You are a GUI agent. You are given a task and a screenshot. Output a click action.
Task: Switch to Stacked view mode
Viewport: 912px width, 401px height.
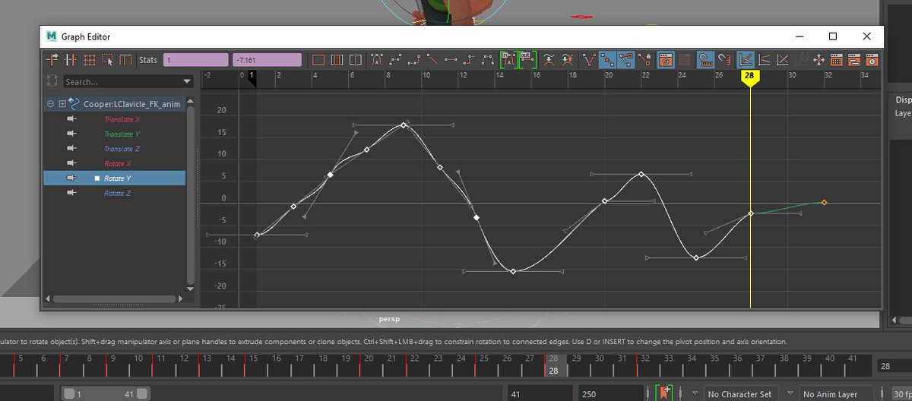pos(765,59)
